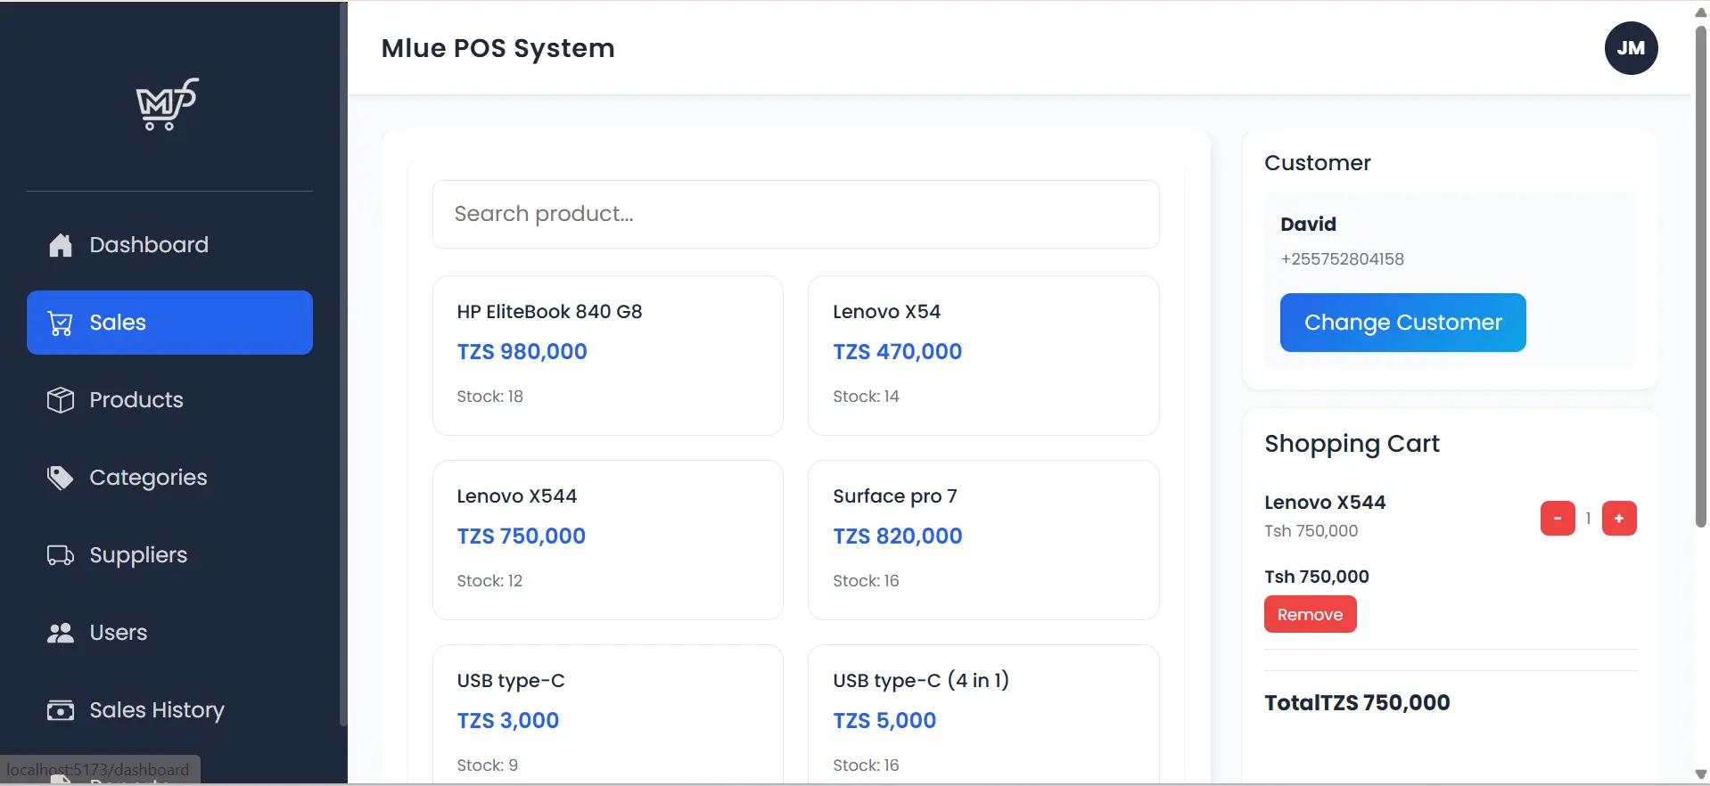Click customer name David
This screenshot has height=786, width=1710.
(x=1308, y=225)
